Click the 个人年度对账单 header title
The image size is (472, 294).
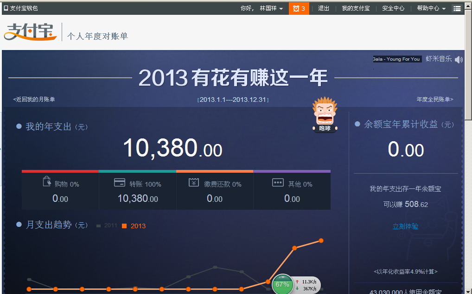pos(97,36)
